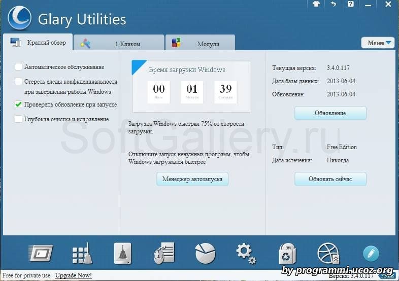Viewport: 399px width, 281px height.
Task: Launch the drive broom cleanup icon
Action: tap(122, 253)
